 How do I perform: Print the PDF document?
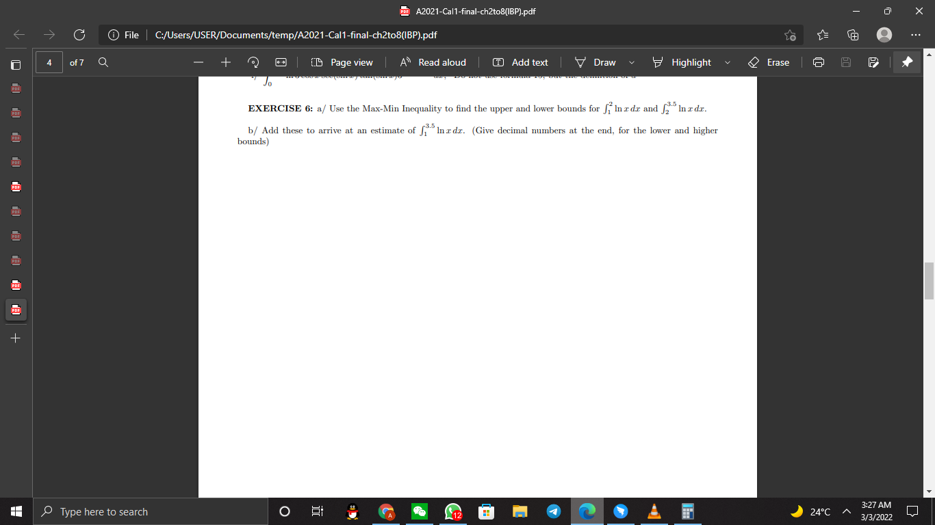(x=819, y=62)
